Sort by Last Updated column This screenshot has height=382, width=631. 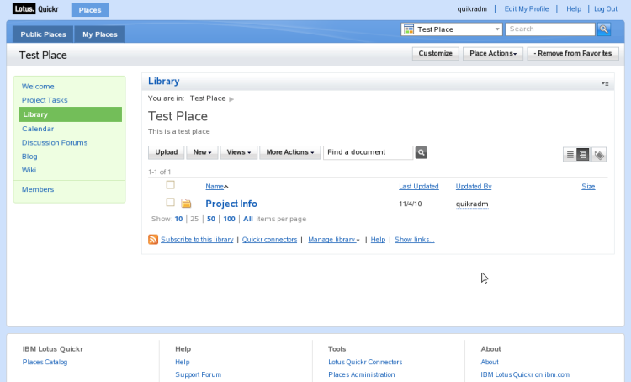point(418,186)
